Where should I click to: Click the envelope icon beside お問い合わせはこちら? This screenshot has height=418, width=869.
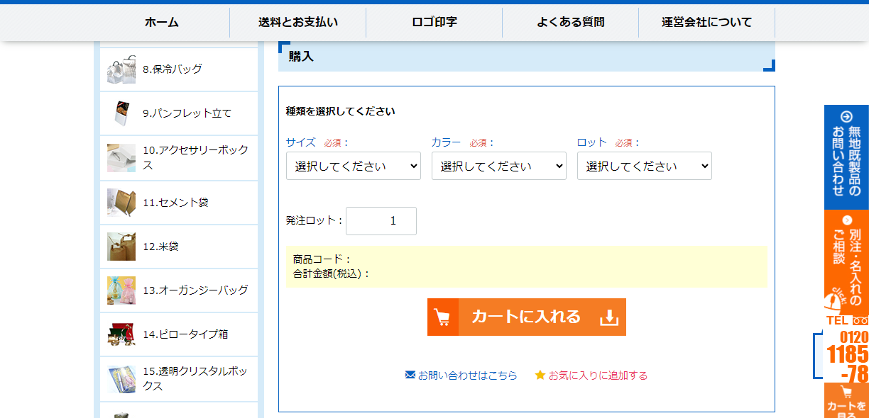pos(409,376)
